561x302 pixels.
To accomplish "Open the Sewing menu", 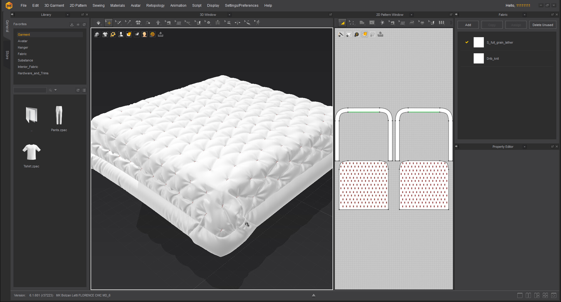I will [x=98, y=5].
